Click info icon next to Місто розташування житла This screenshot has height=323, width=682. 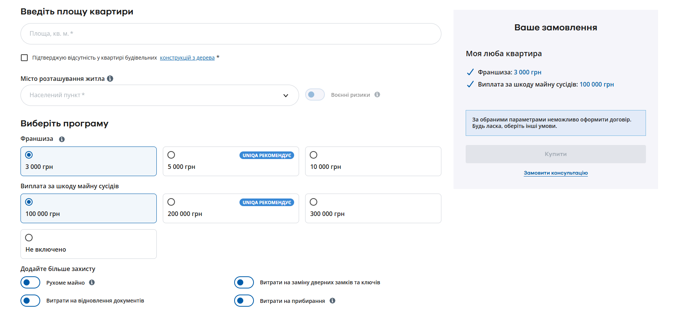tap(110, 79)
